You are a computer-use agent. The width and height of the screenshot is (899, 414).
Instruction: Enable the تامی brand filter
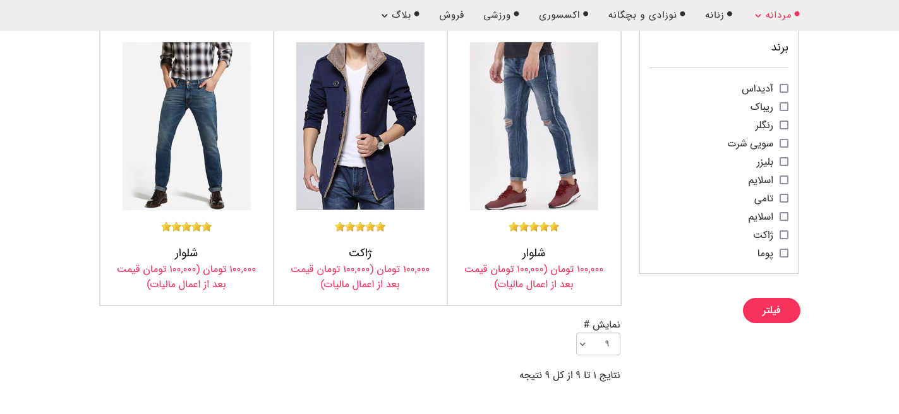click(x=784, y=198)
